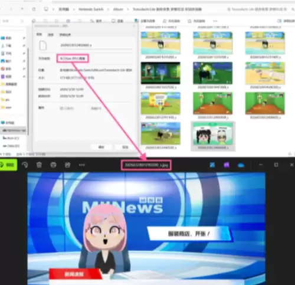Select the thumbnail of black dog on grass
The height and width of the screenshot is (285, 295).
pos(160,133)
